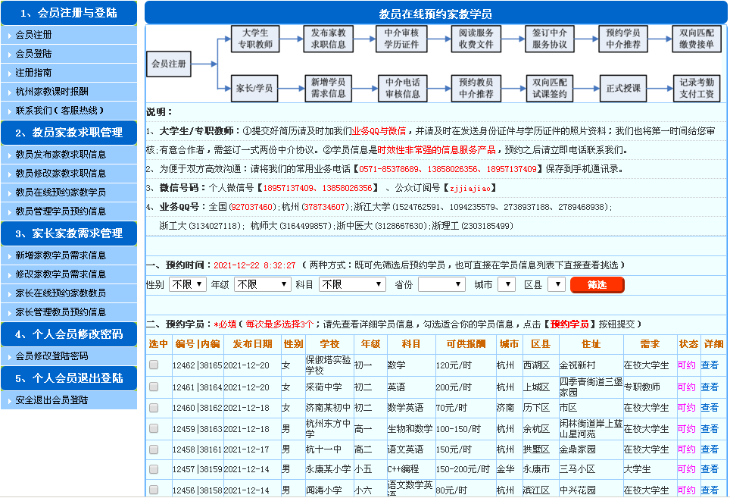This screenshot has height=498, width=730.
Task: Expand the 性别 dropdown
Action: (x=187, y=284)
